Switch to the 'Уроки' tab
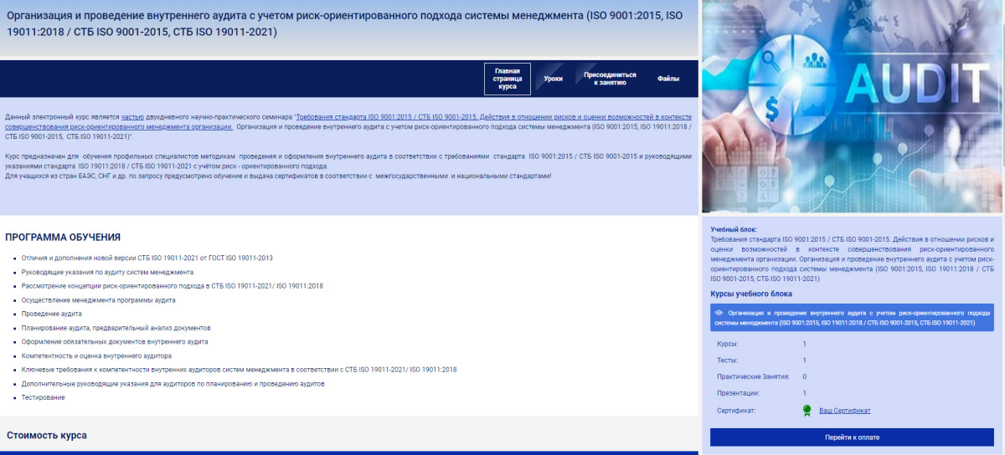1005x455 pixels. tap(553, 79)
